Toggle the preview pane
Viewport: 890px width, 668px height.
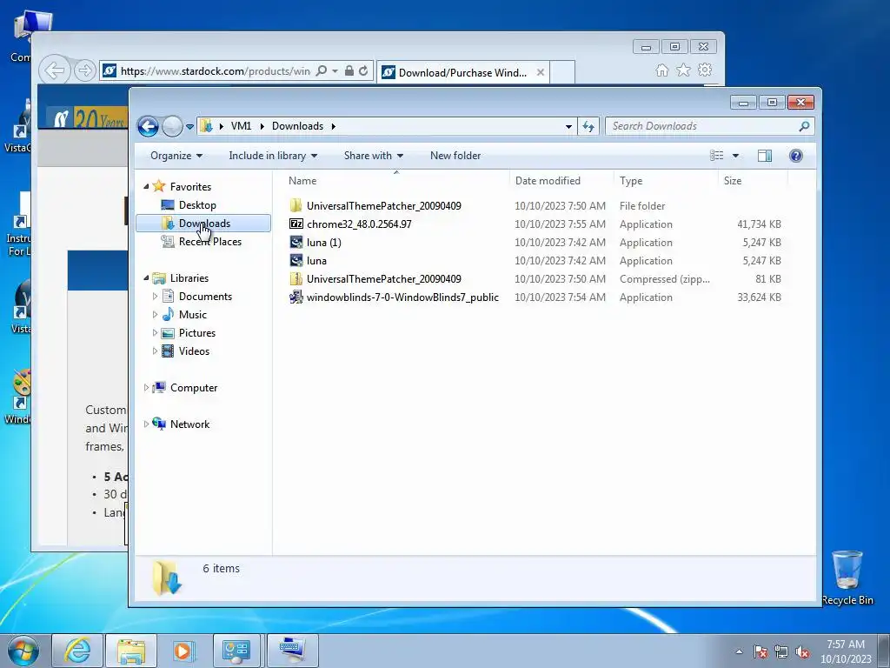[765, 156]
